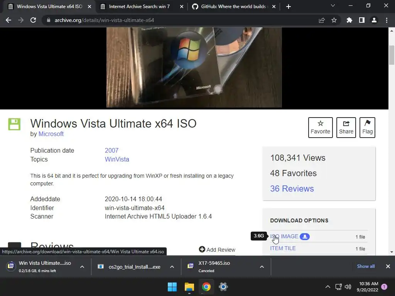The image size is (395, 296).
Task: View site info via the padlock icon
Action: (x=49, y=20)
